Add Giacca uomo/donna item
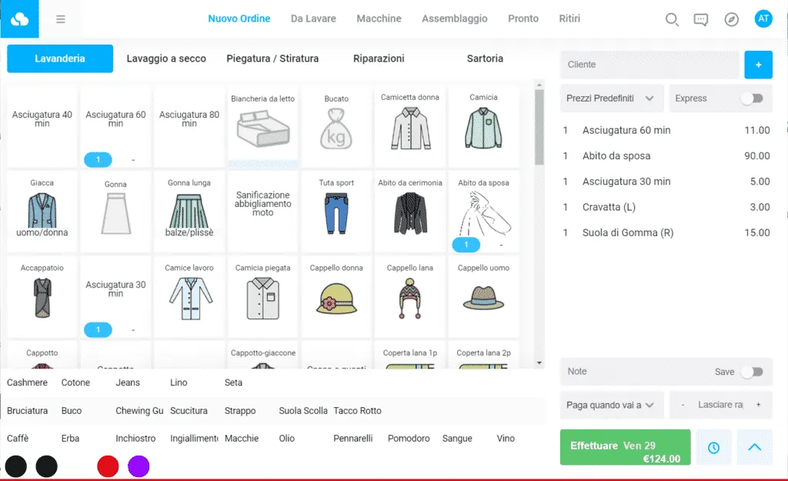Screen dimensions: 788x481 click(42, 211)
